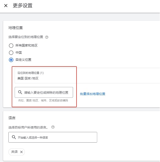Click the 英语 language chip label
This screenshot has height=162, width=160.
(x=14, y=152)
